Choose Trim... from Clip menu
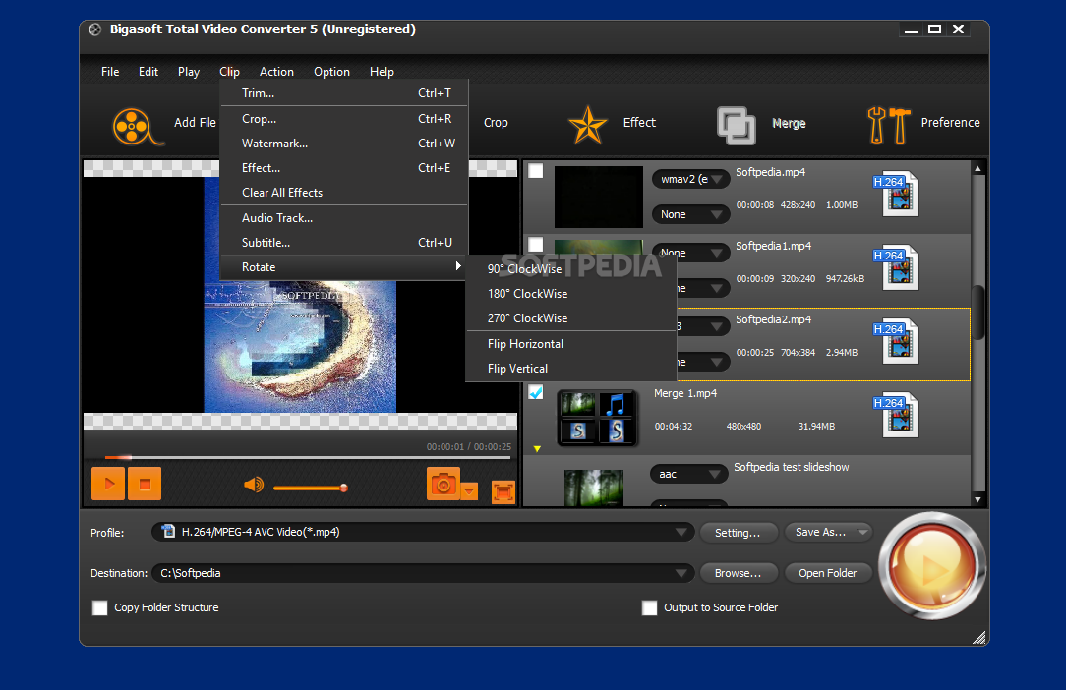This screenshot has height=690, width=1066. coord(344,93)
